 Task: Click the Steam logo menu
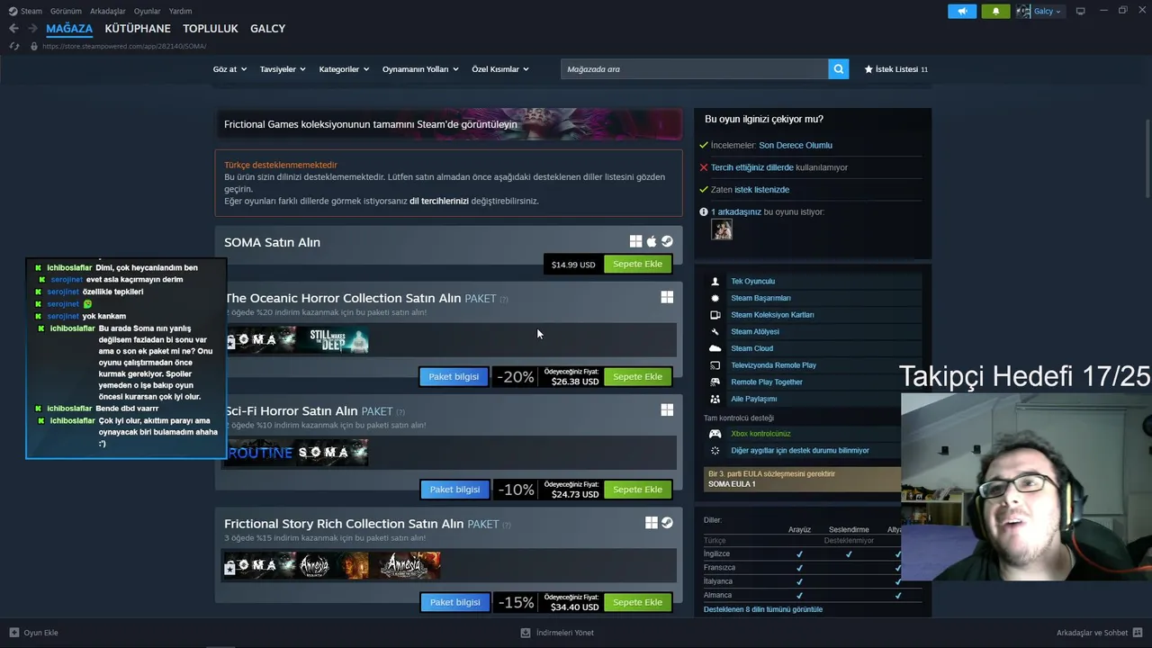click(25, 11)
